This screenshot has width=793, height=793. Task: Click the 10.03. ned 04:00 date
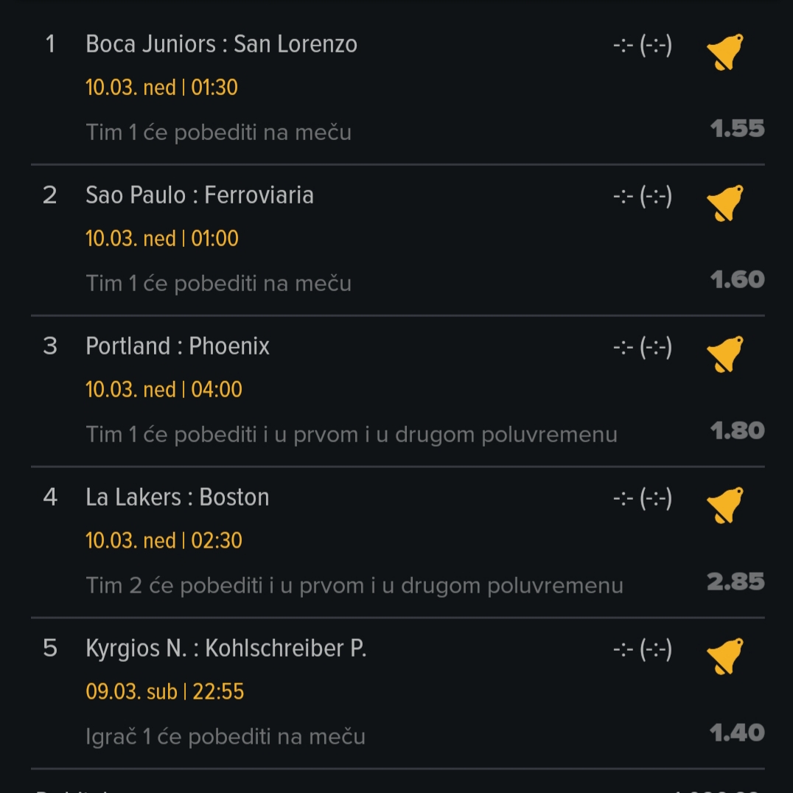coord(164,389)
